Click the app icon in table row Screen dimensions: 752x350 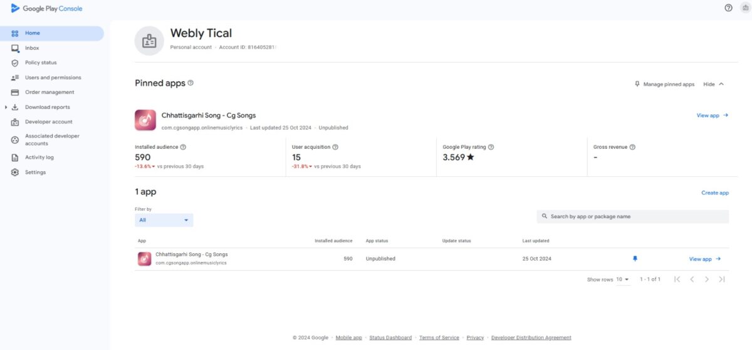pyautogui.click(x=144, y=259)
